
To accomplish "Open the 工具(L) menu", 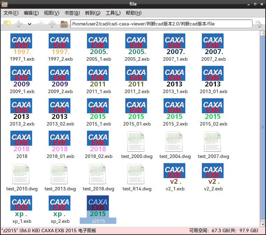I will [x=113, y=13].
